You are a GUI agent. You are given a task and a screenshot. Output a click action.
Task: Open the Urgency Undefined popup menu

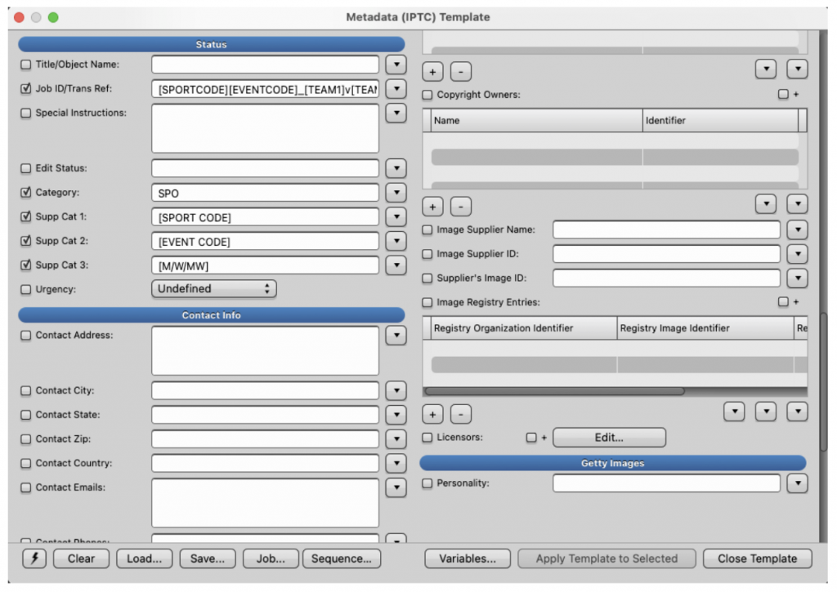coord(214,288)
